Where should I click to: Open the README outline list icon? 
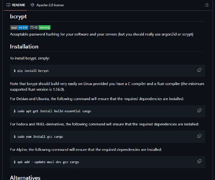pos(207,5)
